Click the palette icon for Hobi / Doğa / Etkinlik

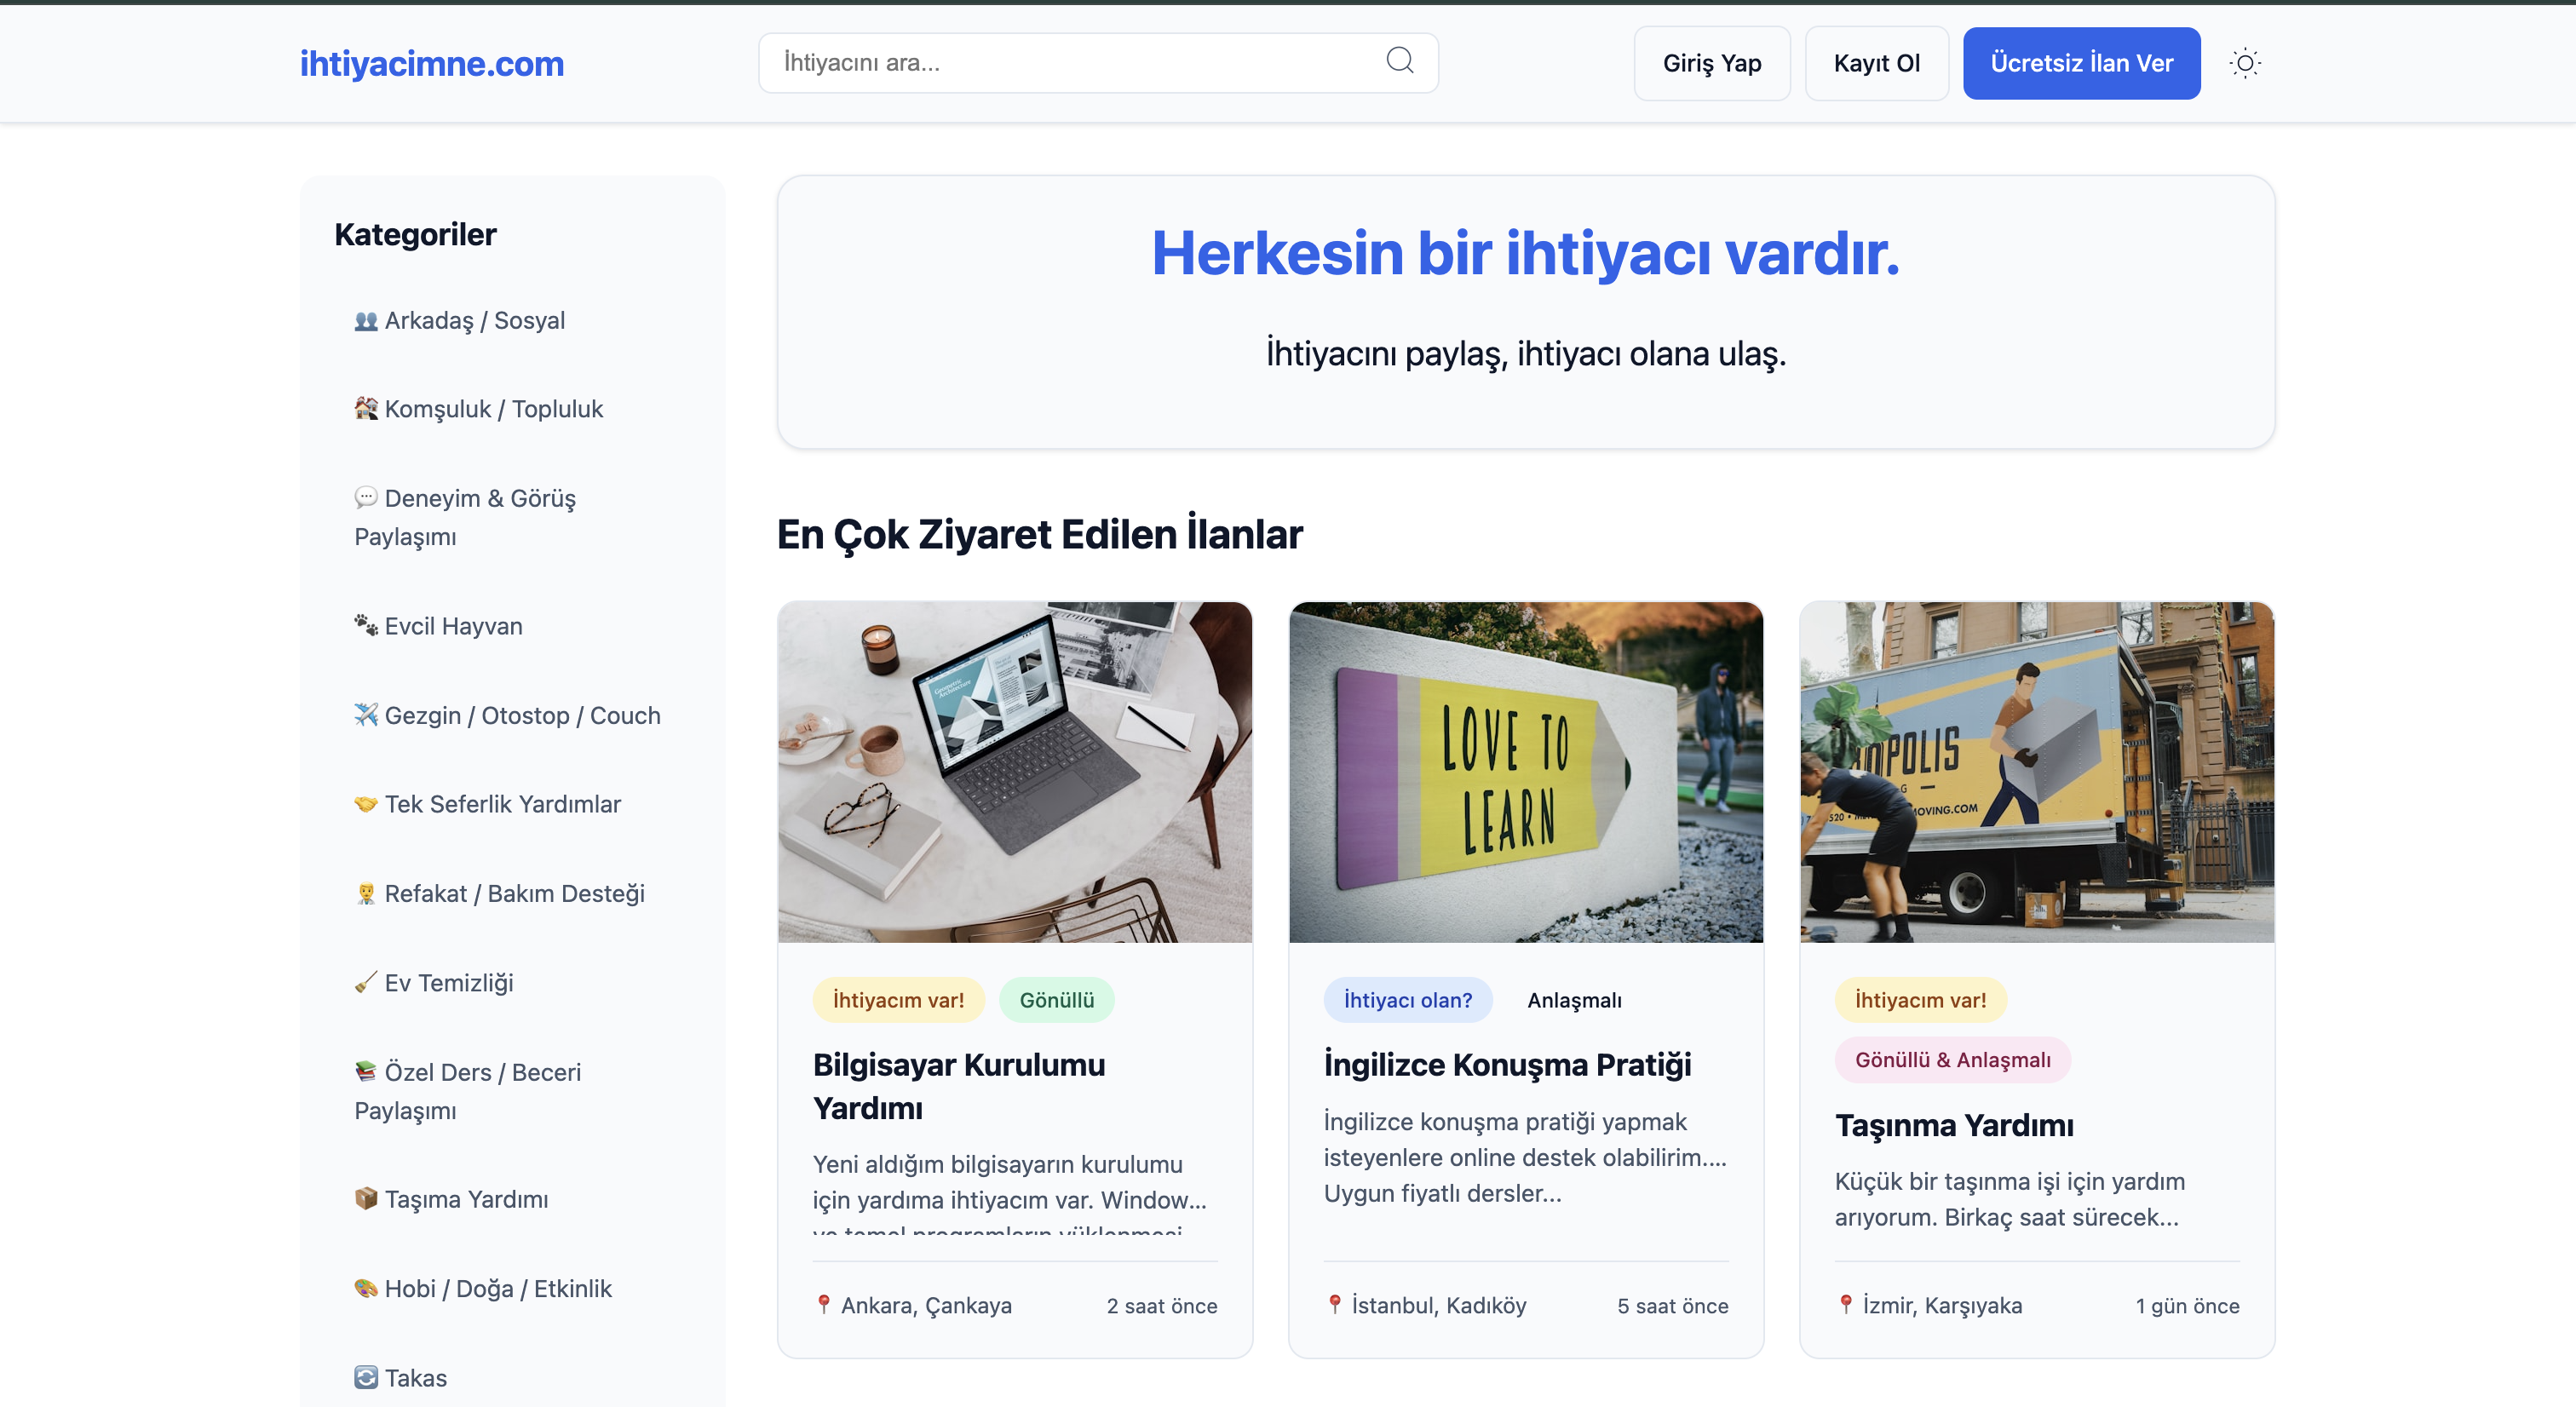click(x=366, y=1288)
